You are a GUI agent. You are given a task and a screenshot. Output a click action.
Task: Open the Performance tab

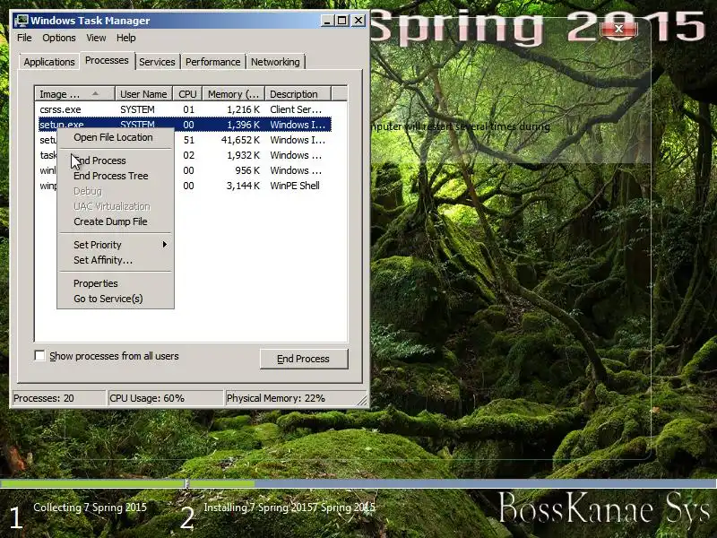pyautogui.click(x=212, y=62)
